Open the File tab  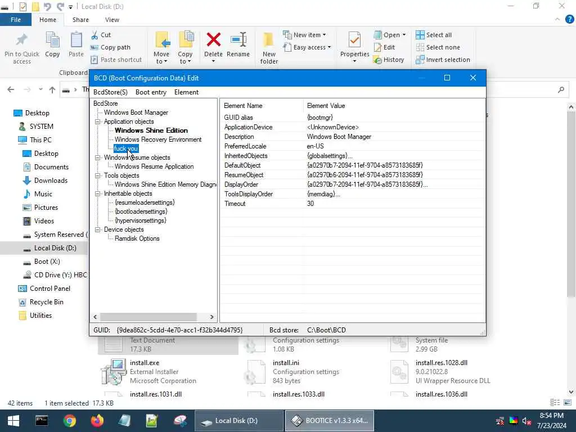point(16,20)
